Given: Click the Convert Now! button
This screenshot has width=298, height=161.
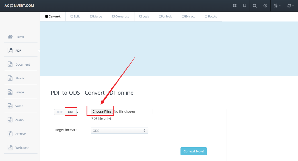Looking at the screenshot, I should pos(194,151).
